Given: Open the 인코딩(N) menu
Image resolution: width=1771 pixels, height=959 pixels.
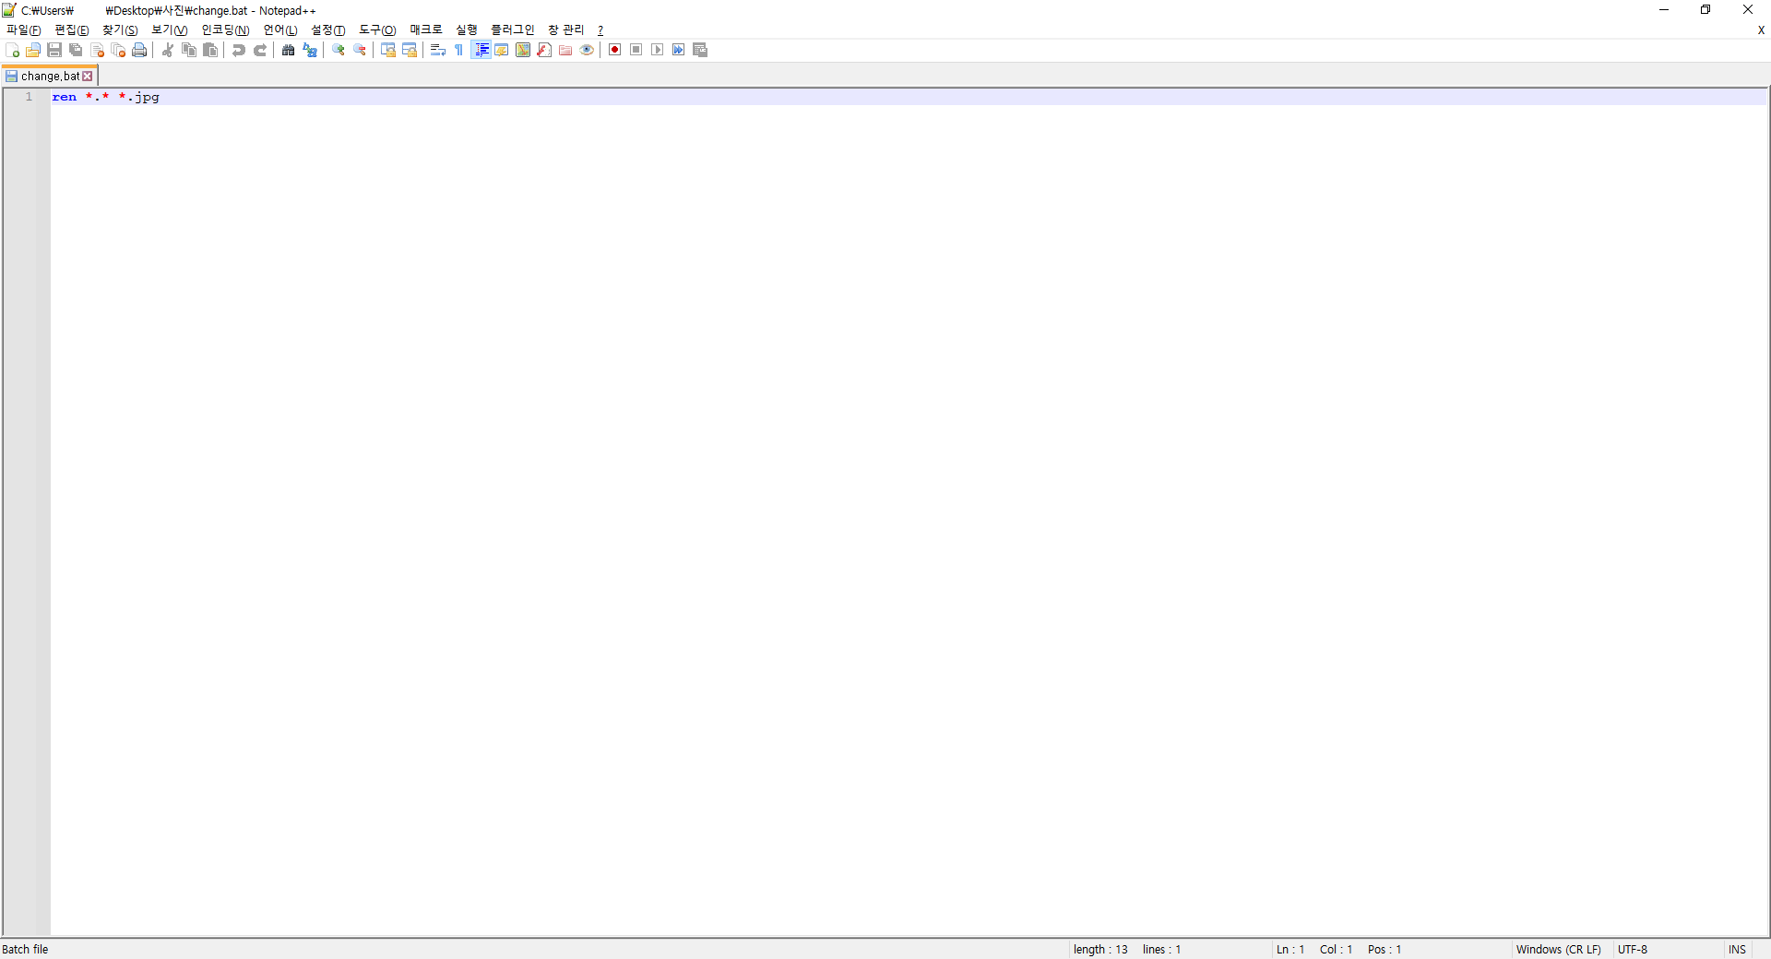Looking at the screenshot, I should pos(226,30).
